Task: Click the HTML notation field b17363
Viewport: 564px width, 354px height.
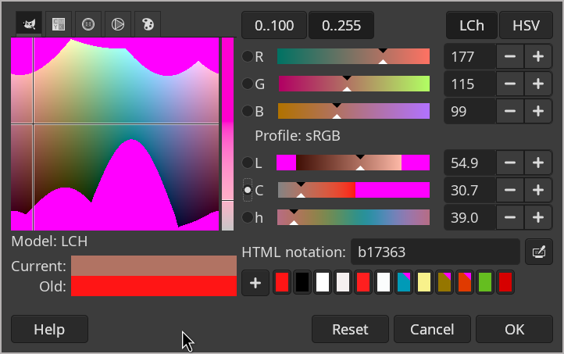Action: pos(435,252)
